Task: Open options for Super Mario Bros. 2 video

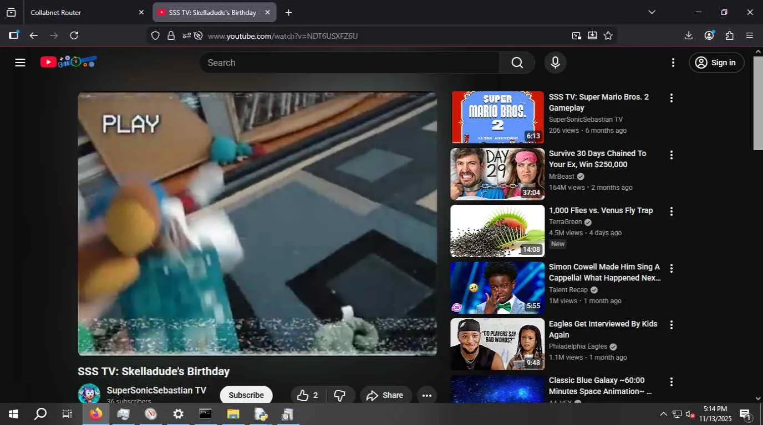Action: [671, 98]
